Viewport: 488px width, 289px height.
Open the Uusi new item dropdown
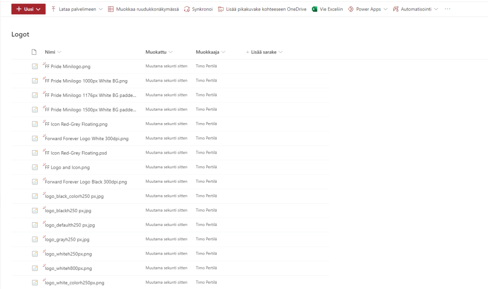(29, 9)
